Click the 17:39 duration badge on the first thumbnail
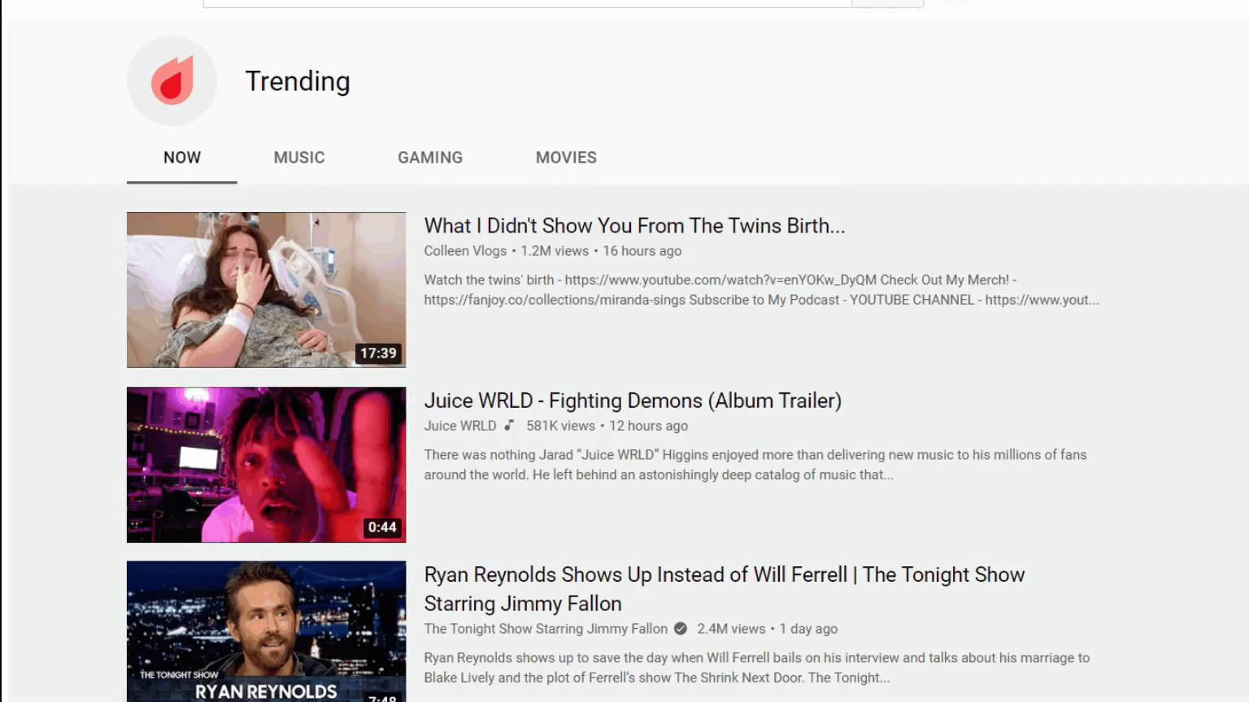The height and width of the screenshot is (702, 1249). click(x=379, y=353)
